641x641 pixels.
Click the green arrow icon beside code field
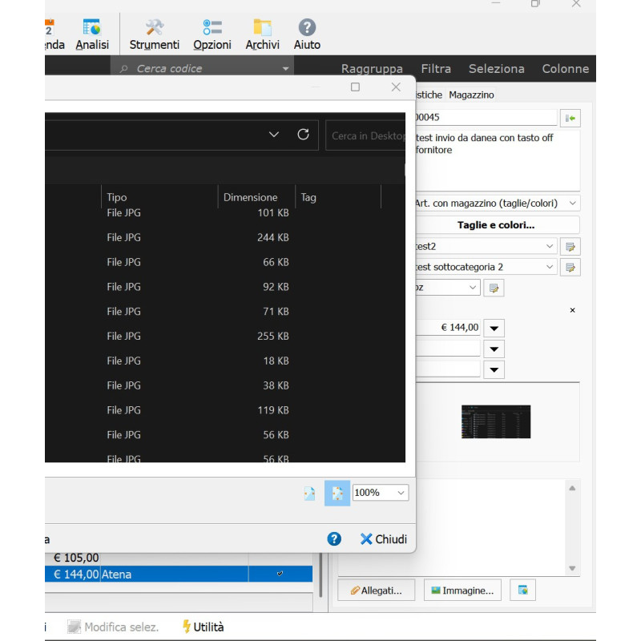(x=570, y=118)
